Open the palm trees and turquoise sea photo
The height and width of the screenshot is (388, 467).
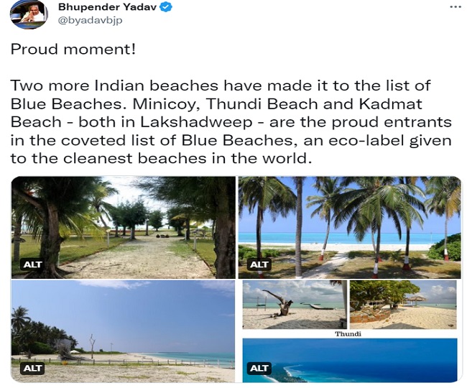coord(349,227)
